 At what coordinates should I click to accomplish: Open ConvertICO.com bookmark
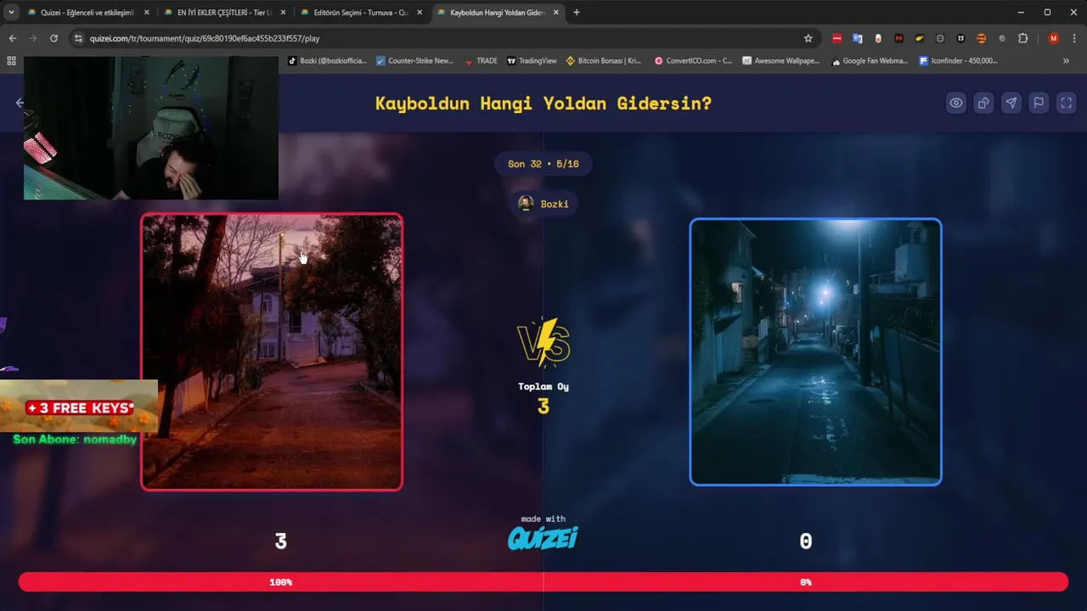pos(693,61)
